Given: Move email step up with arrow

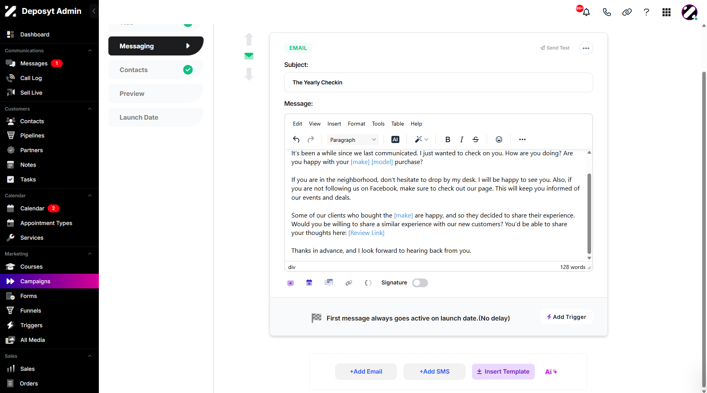Looking at the screenshot, I should pos(249,39).
